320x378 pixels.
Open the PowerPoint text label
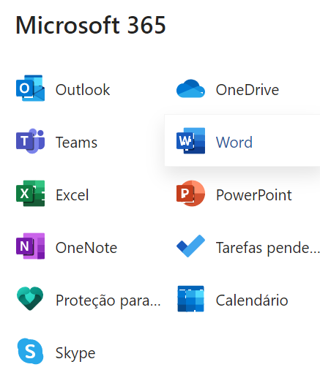tap(254, 195)
